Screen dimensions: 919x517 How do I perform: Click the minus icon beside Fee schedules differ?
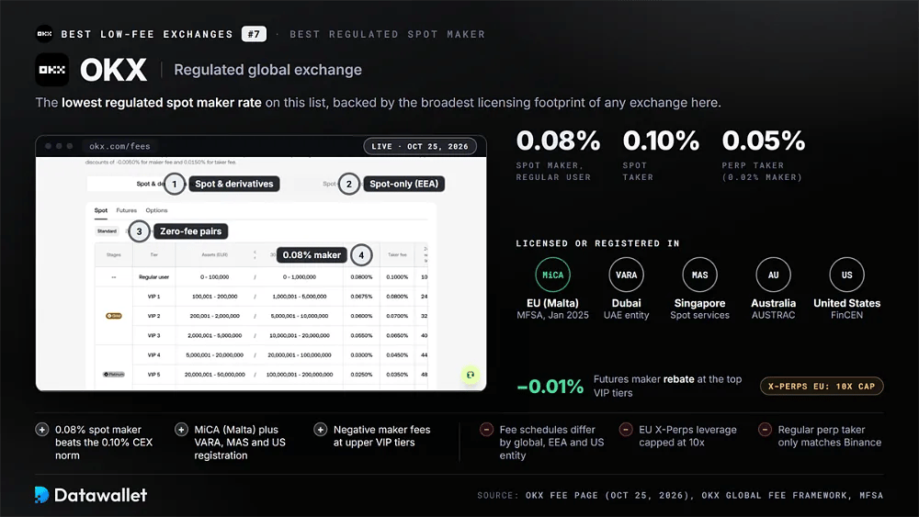486,430
